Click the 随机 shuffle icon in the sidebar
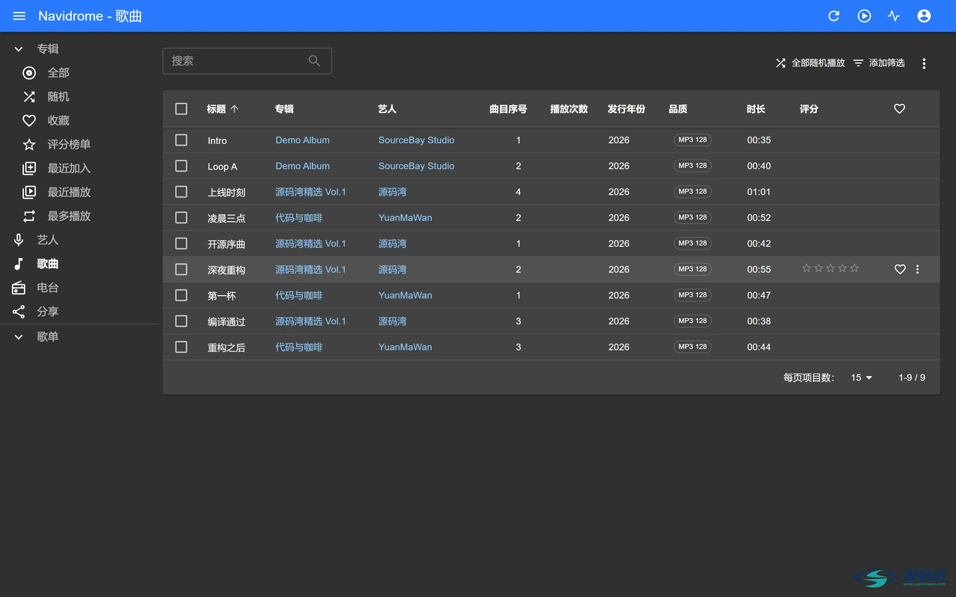Viewport: 956px width, 597px height. coord(29,97)
